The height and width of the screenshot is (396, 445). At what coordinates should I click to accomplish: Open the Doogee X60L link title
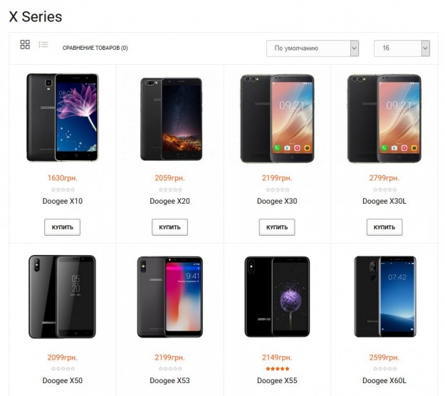pyautogui.click(x=384, y=380)
